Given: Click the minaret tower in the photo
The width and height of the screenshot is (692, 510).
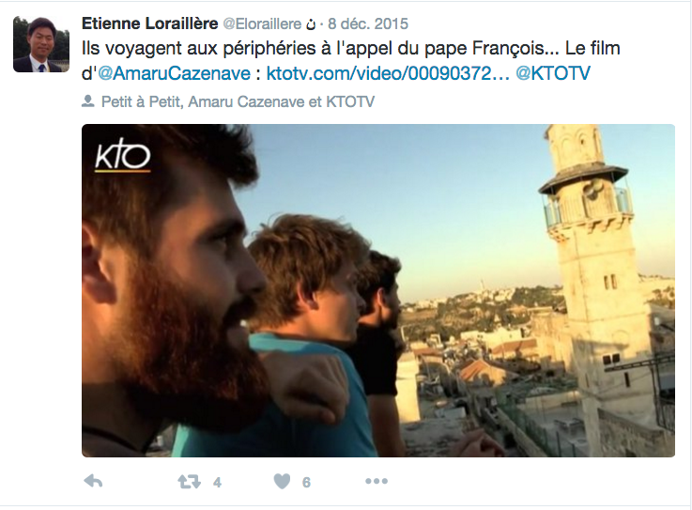Looking at the screenshot, I should pyautogui.click(x=595, y=273).
